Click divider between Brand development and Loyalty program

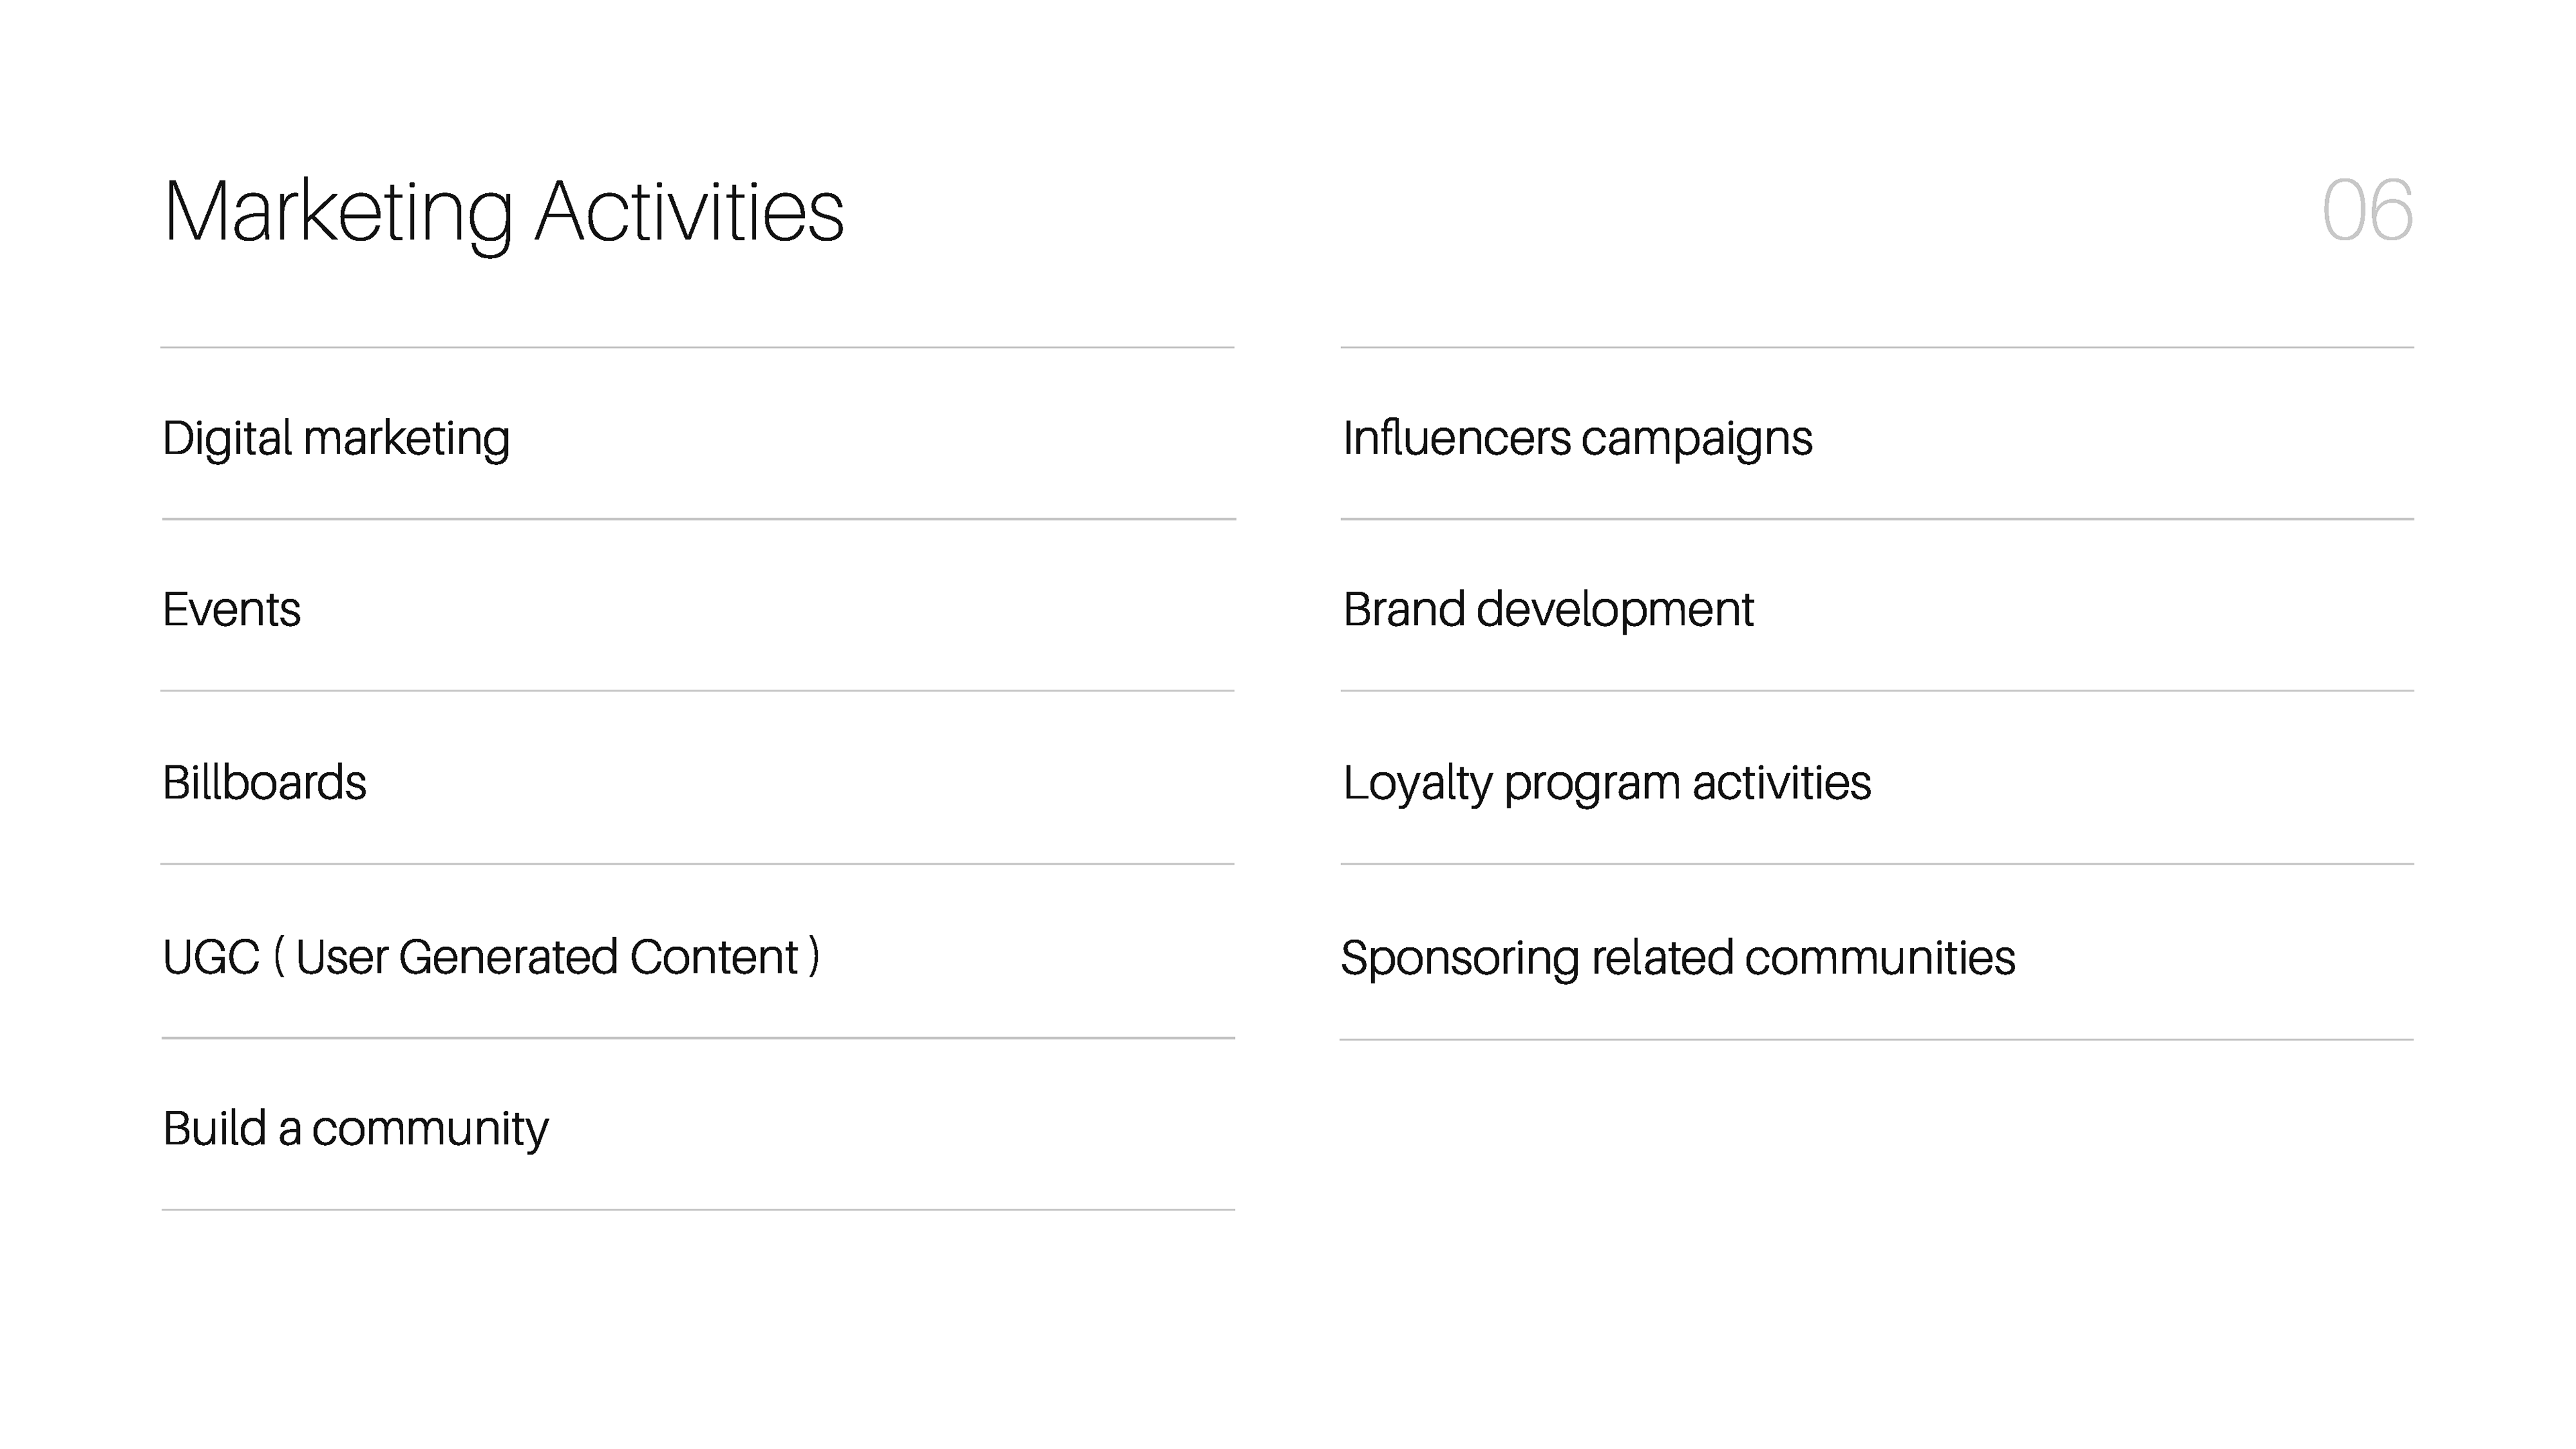coord(1877,691)
